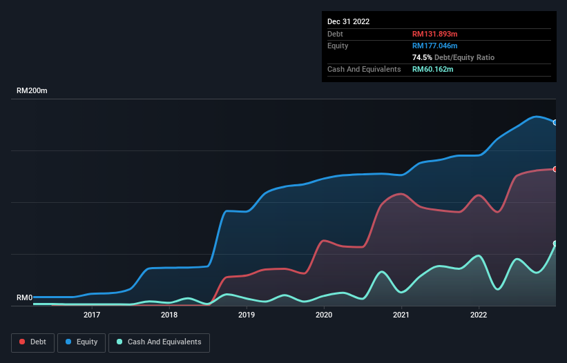The height and width of the screenshot is (363, 567).
Task: Click the Debt endpoint marker at Dec 2022
Action: tap(555, 169)
